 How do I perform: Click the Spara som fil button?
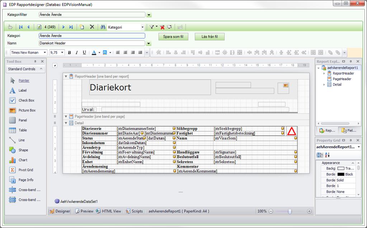coord(173,37)
